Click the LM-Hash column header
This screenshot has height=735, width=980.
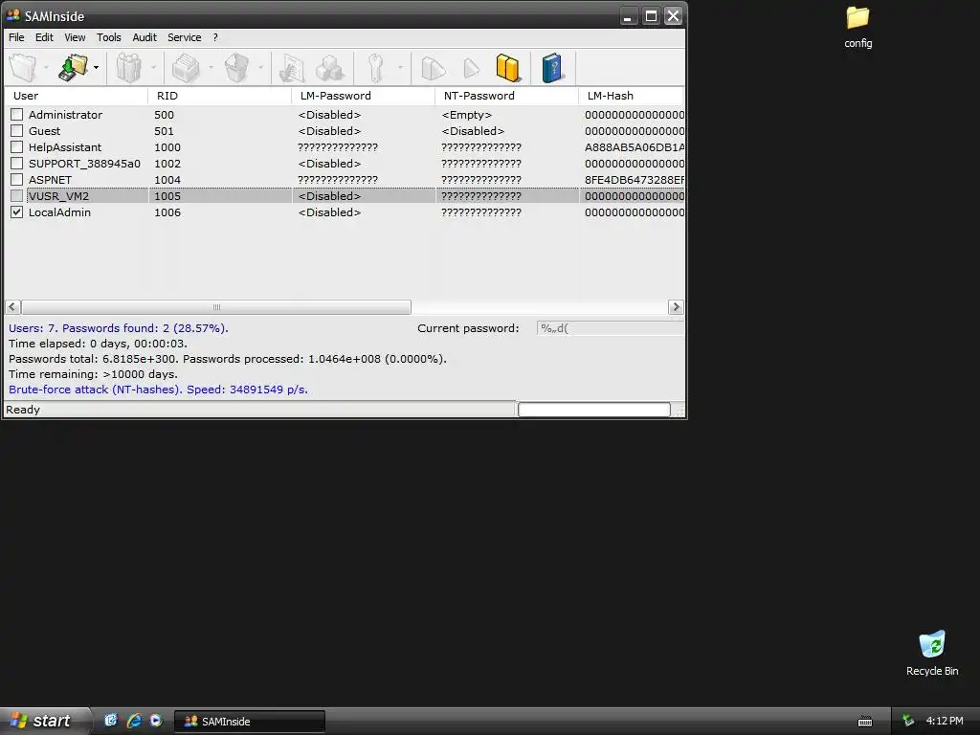[632, 96]
